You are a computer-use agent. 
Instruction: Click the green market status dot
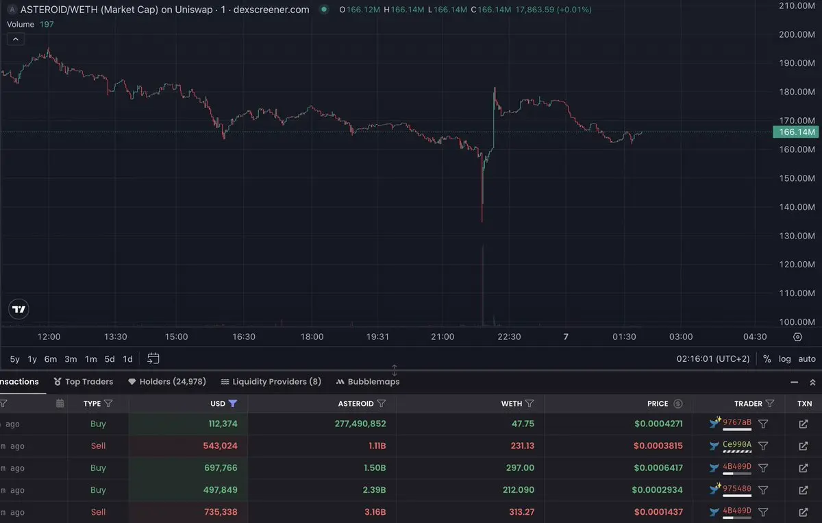point(324,10)
